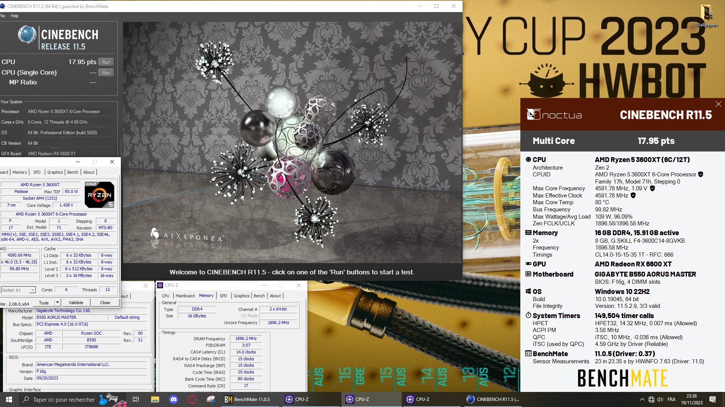
Task: Click the GPU icon in BenchMate results
Action: point(528,264)
